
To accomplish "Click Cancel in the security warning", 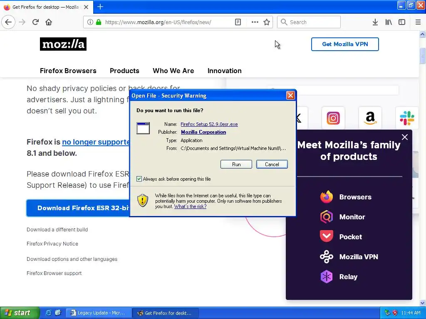I will point(272,164).
